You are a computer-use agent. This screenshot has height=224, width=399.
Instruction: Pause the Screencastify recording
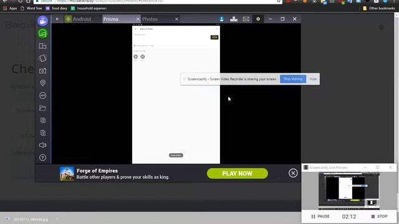click(x=320, y=217)
